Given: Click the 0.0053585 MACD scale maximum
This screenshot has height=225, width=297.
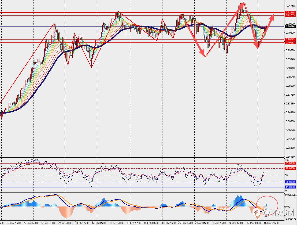Looking at the screenshot, I should coord(291,195).
